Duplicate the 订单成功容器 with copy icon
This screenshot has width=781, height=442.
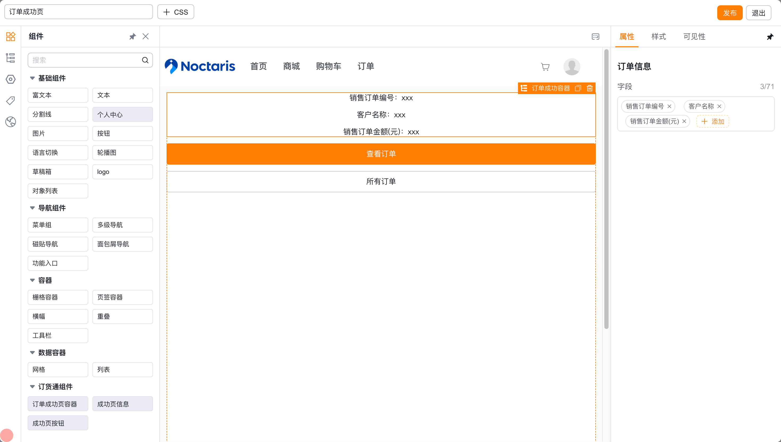click(x=578, y=88)
